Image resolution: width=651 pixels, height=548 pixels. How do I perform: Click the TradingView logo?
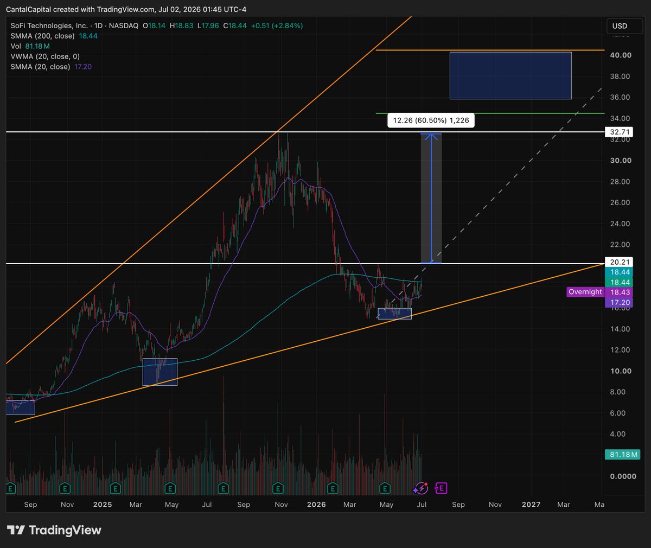tap(54, 530)
